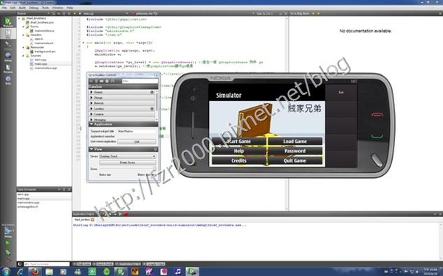Open the Window menu

tap(58, 8)
